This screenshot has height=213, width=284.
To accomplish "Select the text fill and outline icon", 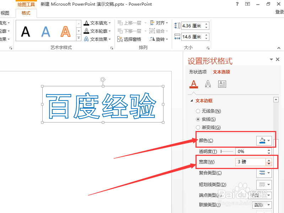I will pos(194,84).
